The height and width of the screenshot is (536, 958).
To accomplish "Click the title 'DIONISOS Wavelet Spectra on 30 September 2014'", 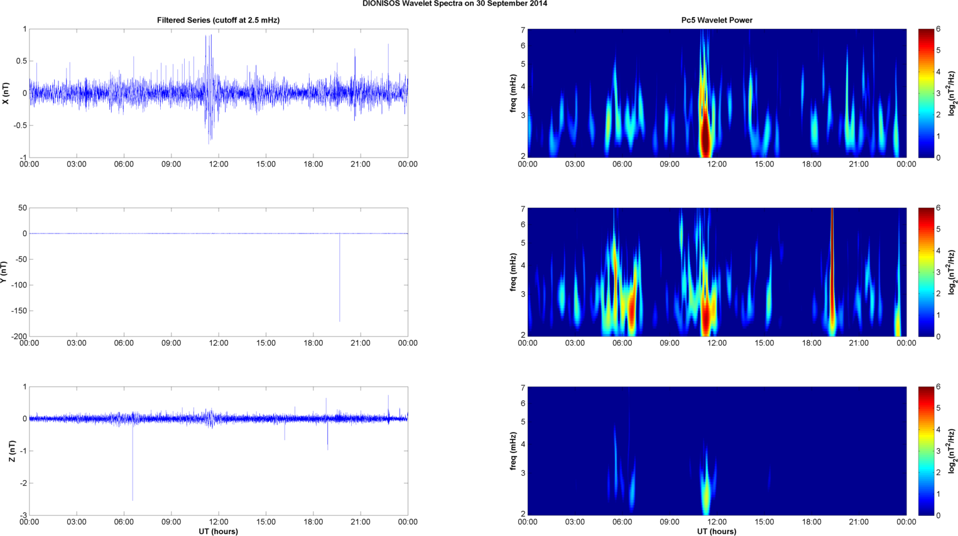I will click(455, 4).
